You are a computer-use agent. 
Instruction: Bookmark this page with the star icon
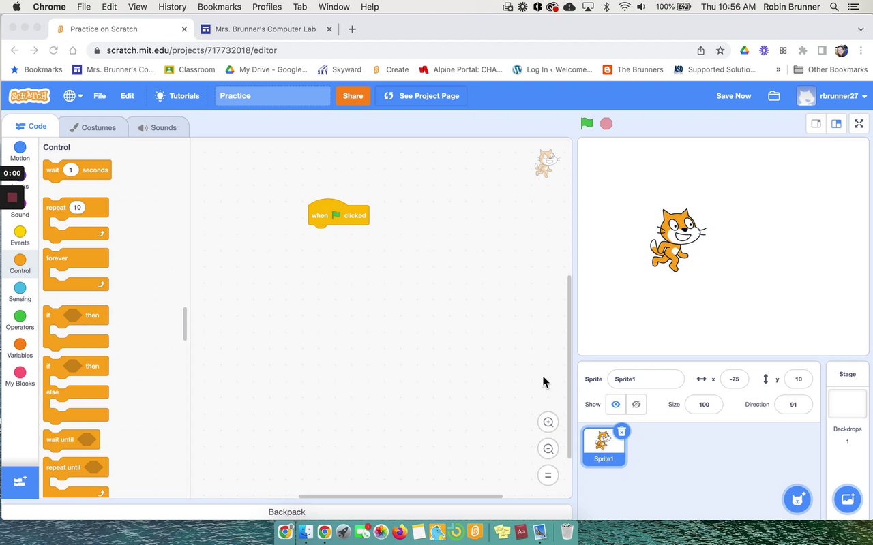[x=720, y=50]
